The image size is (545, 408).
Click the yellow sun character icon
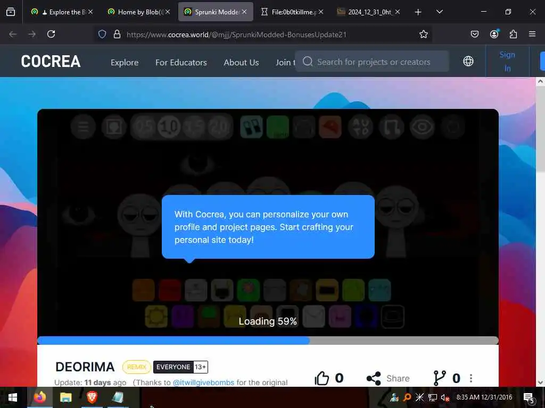(156, 317)
